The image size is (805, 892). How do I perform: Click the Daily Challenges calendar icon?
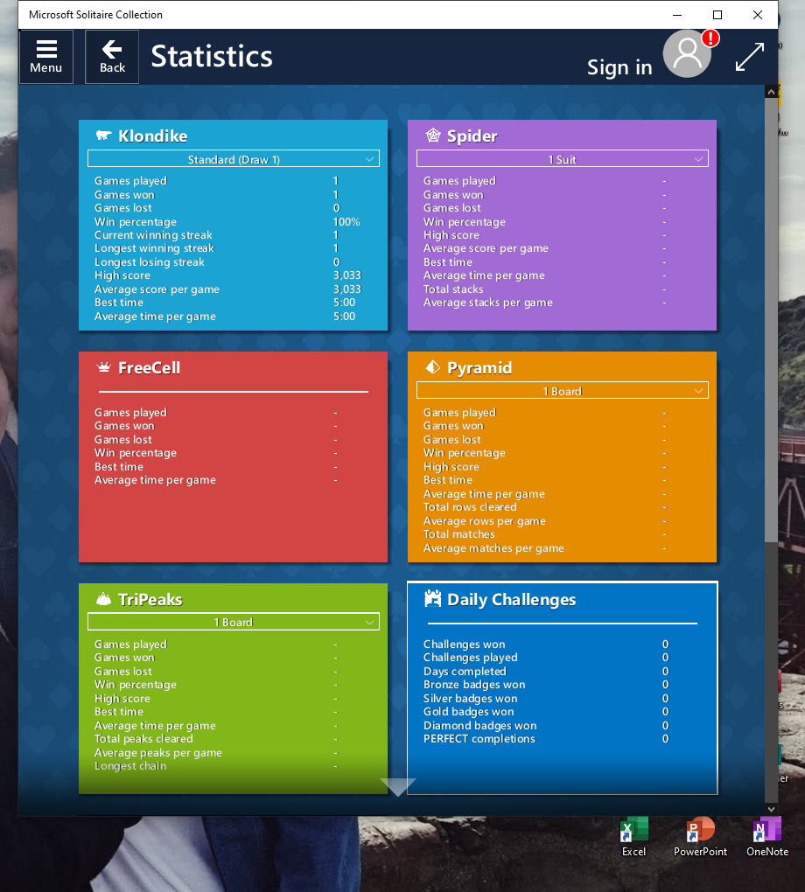(x=432, y=598)
